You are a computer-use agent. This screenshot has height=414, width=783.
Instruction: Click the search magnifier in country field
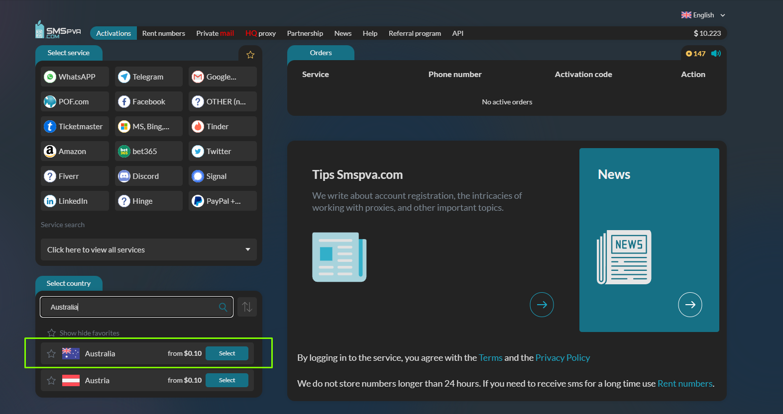tap(223, 307)
